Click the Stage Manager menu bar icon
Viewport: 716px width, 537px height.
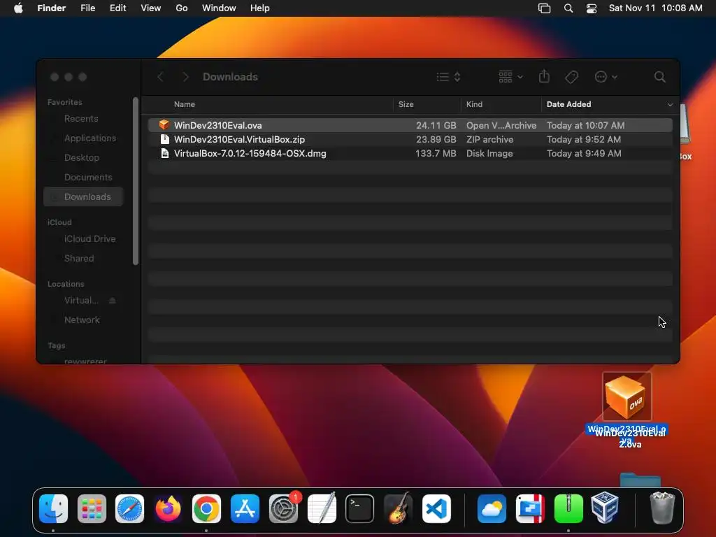tap(544, 8)
